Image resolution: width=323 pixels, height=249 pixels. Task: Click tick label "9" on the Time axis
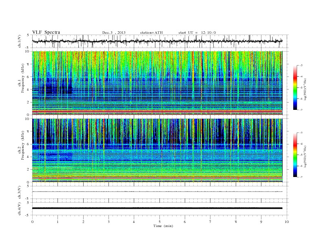pyautogui.click(x=261, y=222)
